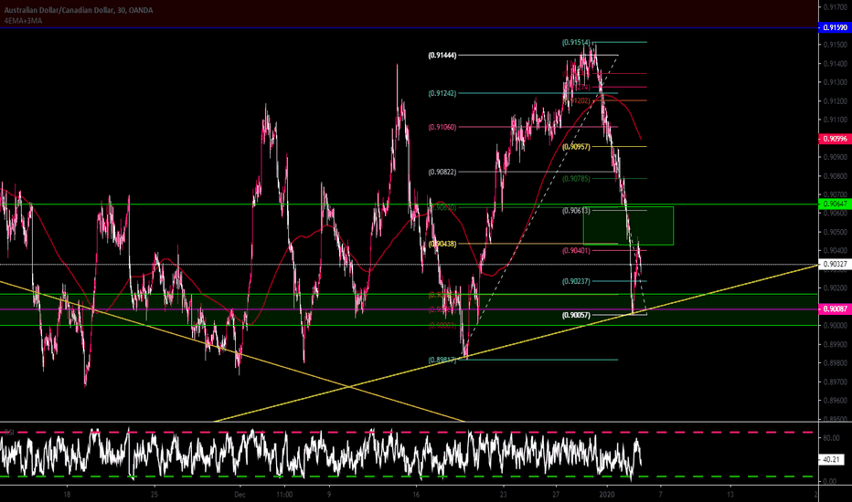Click the (0.90613) retracement label
Screen dimensions: 852x502
576,211
